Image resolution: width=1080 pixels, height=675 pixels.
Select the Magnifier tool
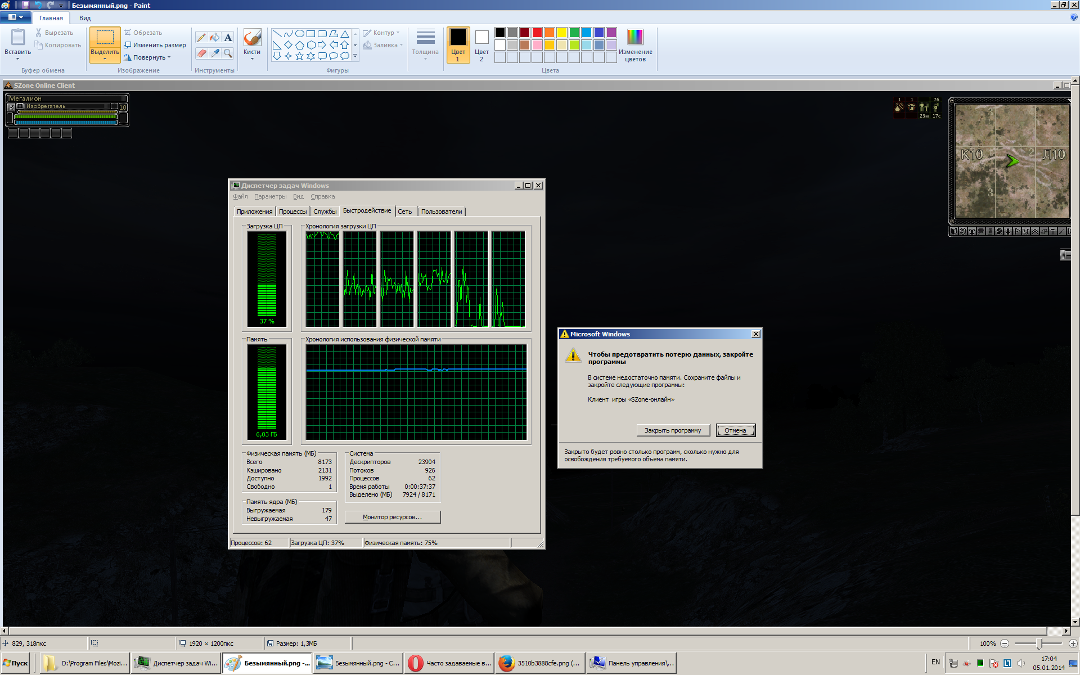point(228,53)
